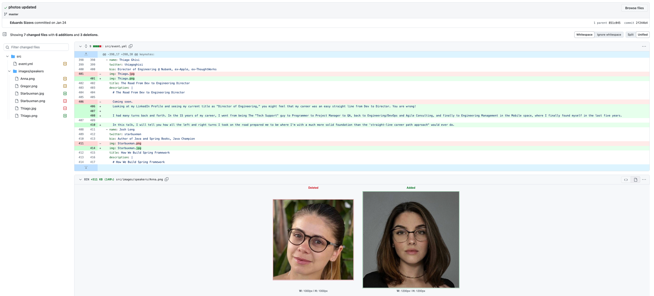Switch the diff to Split view
The height and width of the screenshot is (296, 654).
click(630, 35)
